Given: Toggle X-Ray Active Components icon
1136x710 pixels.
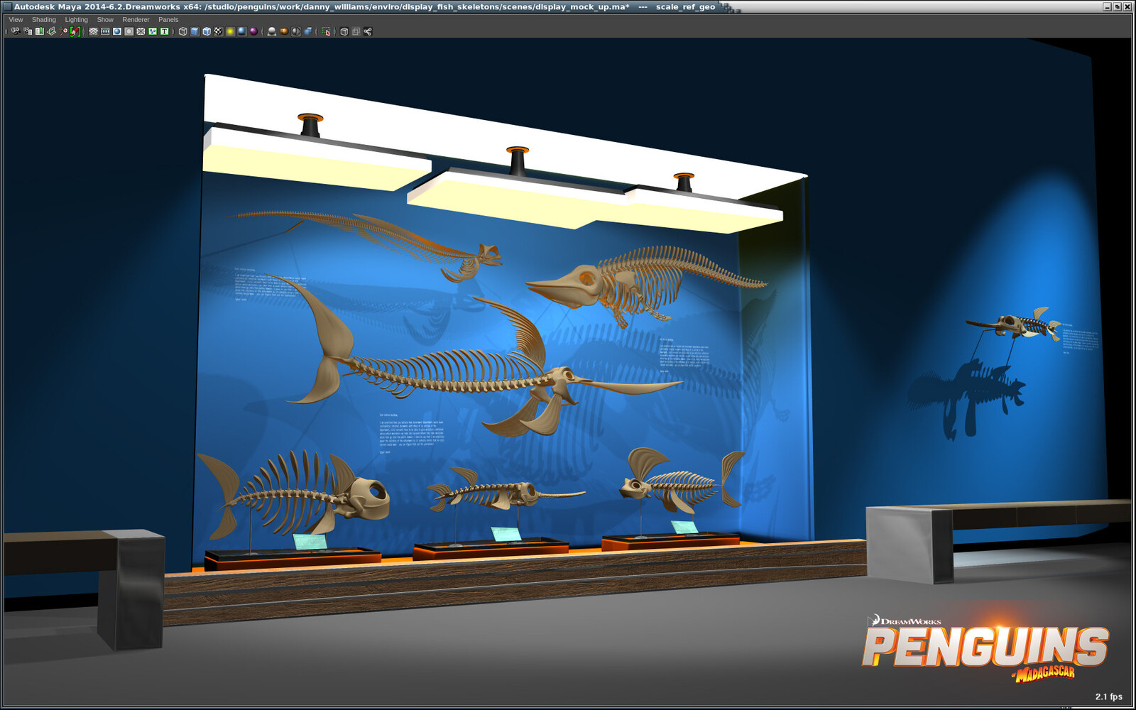Looking at the screenshot, I should coord(356,31).
